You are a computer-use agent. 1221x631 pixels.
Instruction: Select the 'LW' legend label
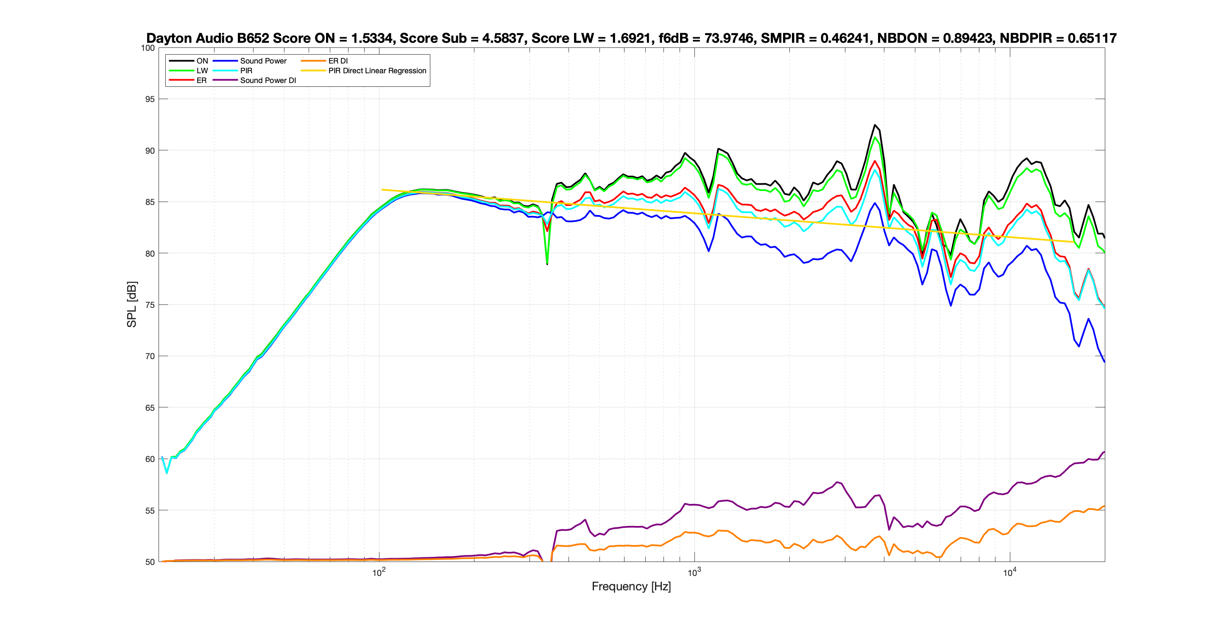(x=202, y=71)
